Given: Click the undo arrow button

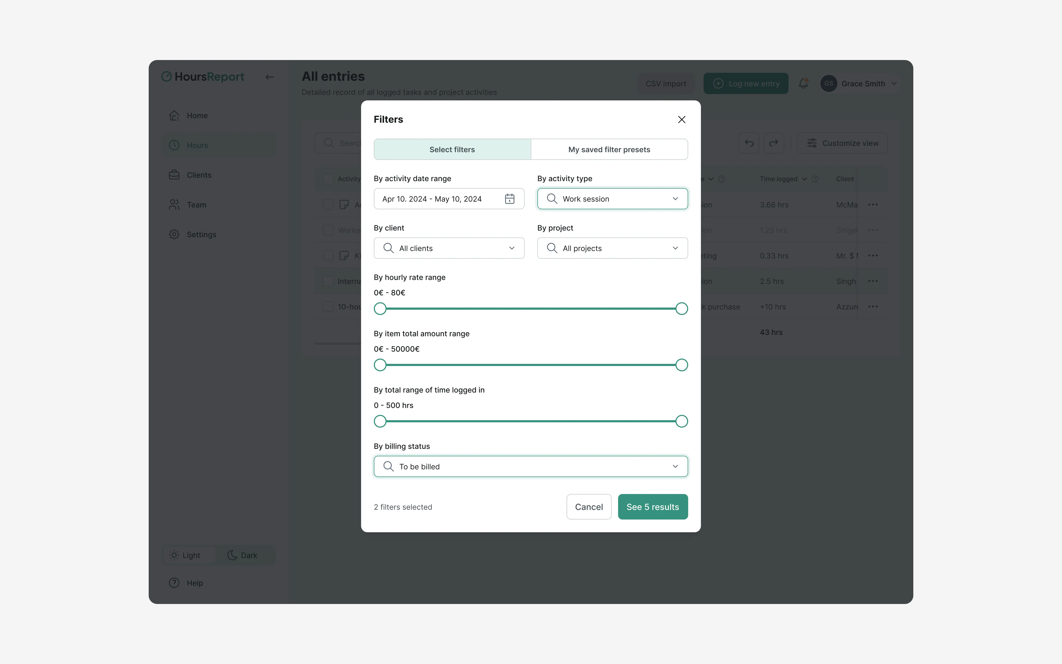Looking at the screenshot, I should click(749, 143).
